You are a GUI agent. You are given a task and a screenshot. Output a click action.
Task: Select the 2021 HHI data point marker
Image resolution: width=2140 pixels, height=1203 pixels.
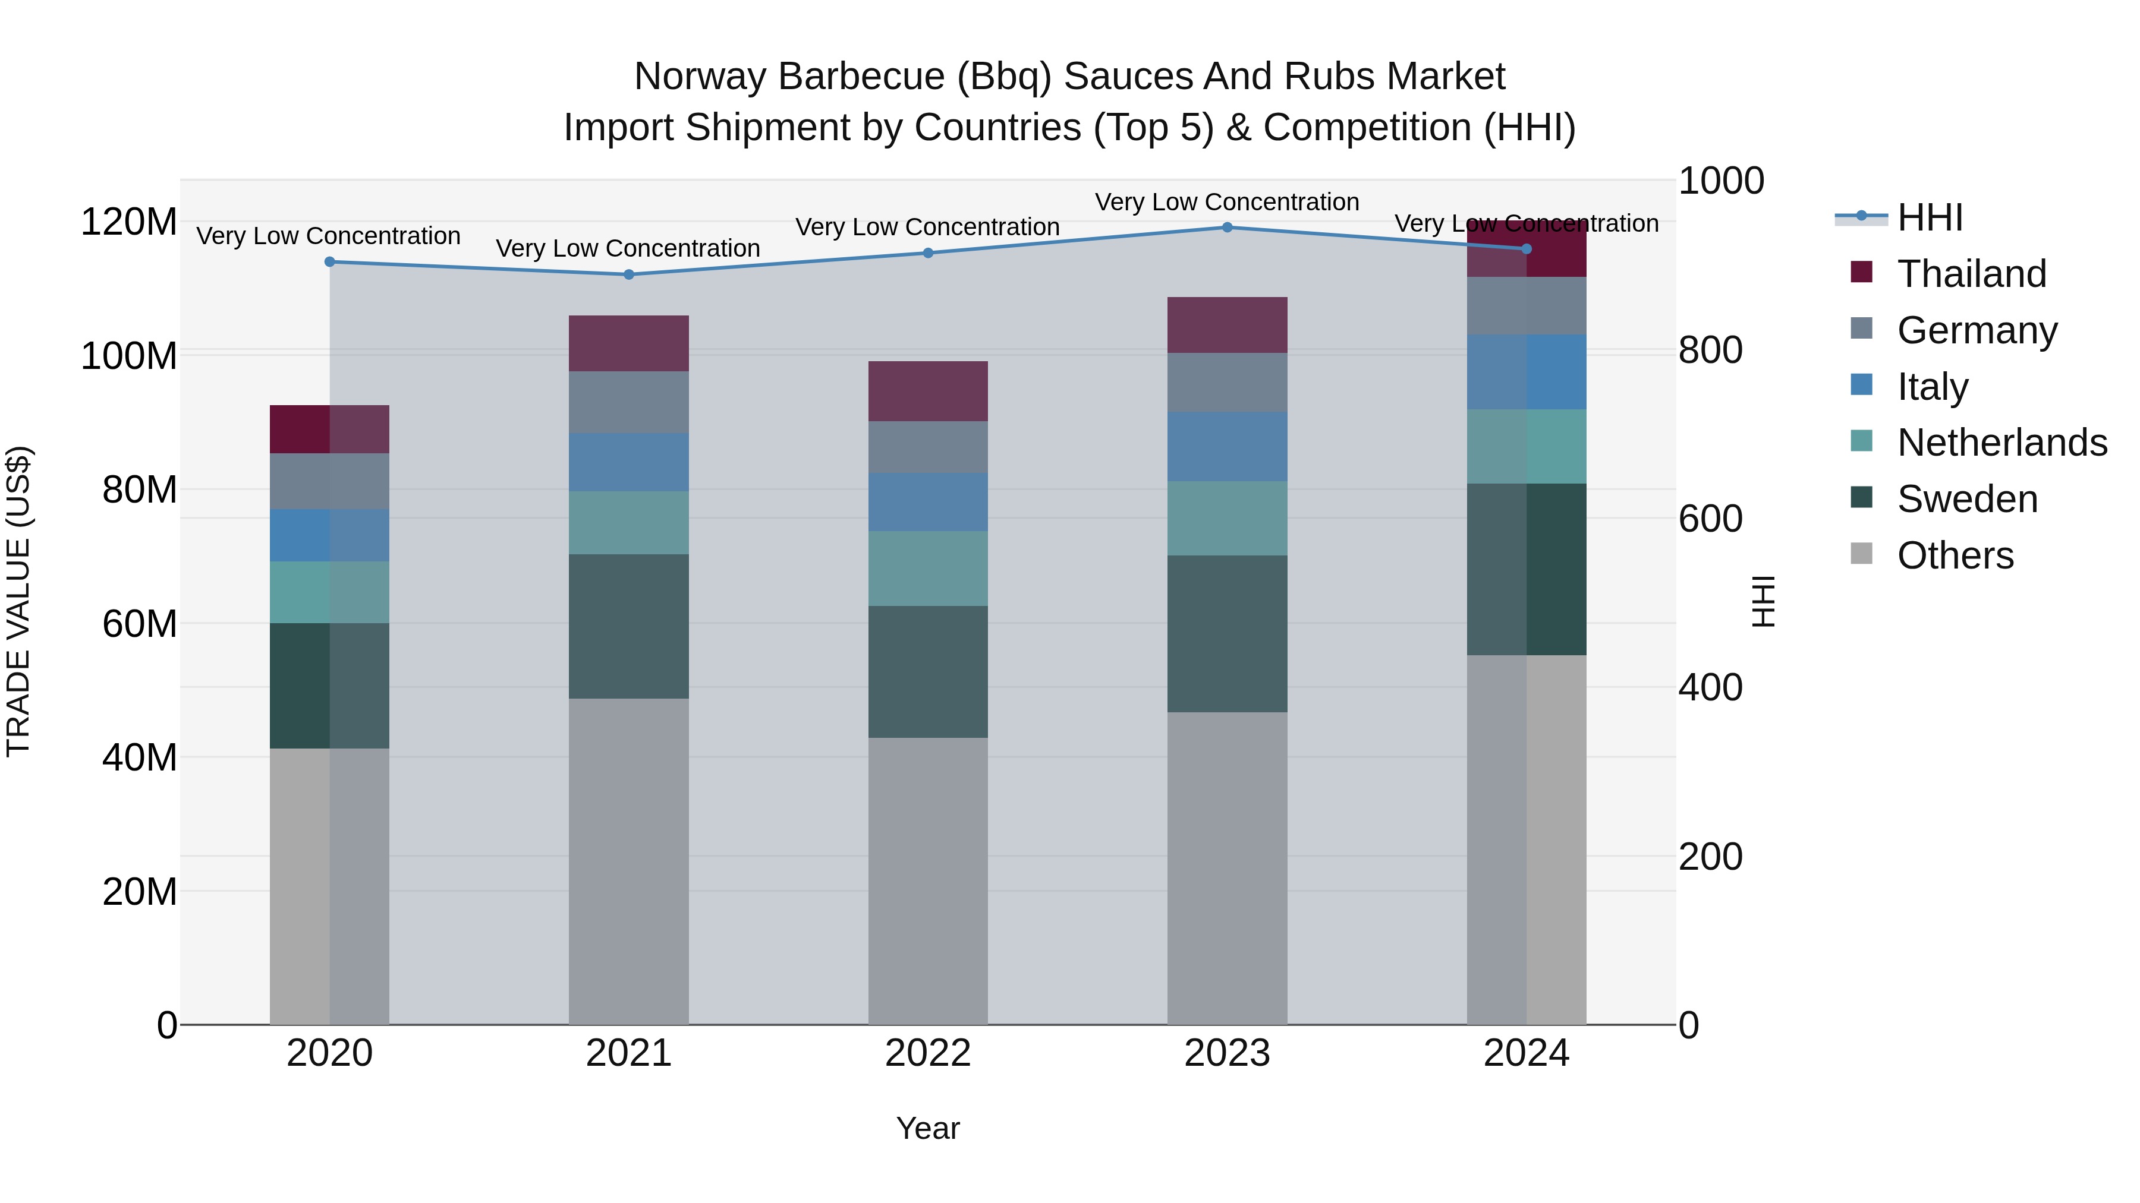[x=629, y=275]
